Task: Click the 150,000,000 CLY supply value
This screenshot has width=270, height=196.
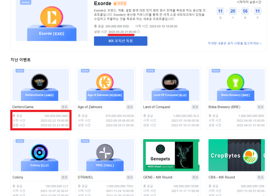Action: [x=57, y=186]
